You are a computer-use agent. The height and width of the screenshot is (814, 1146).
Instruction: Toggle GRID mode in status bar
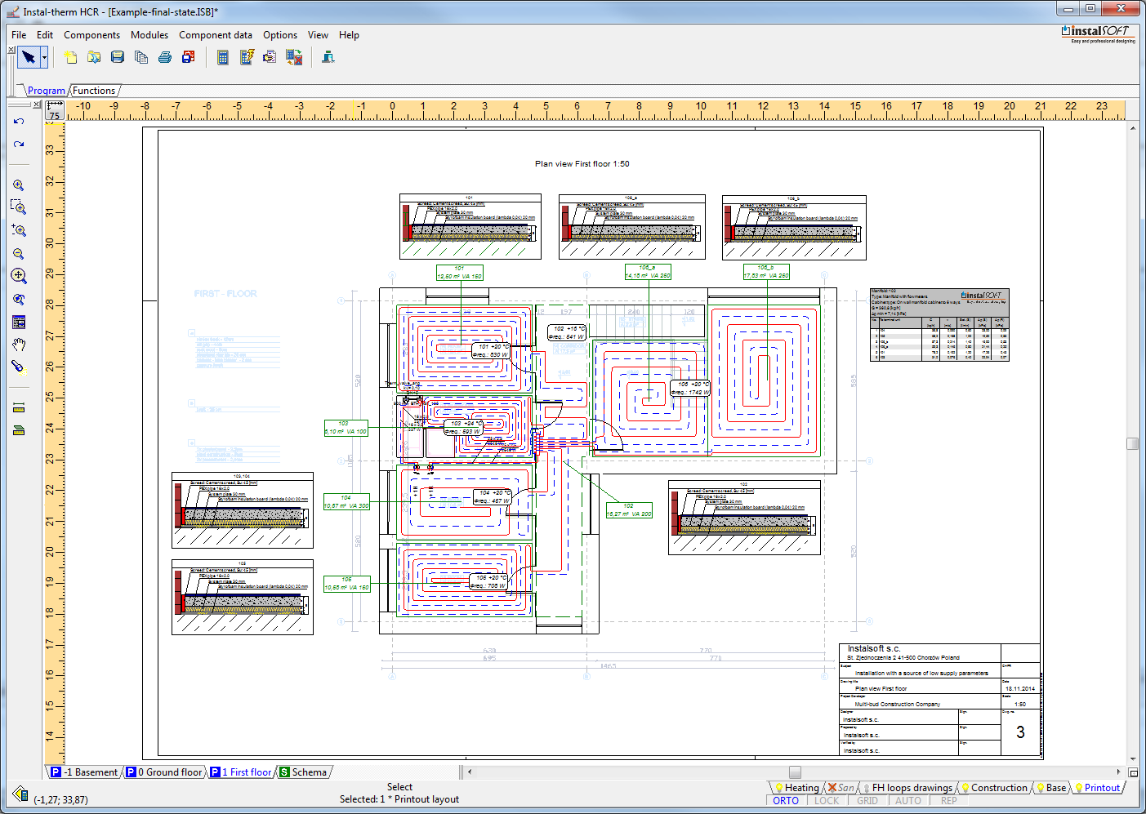[x=867, y=801]
